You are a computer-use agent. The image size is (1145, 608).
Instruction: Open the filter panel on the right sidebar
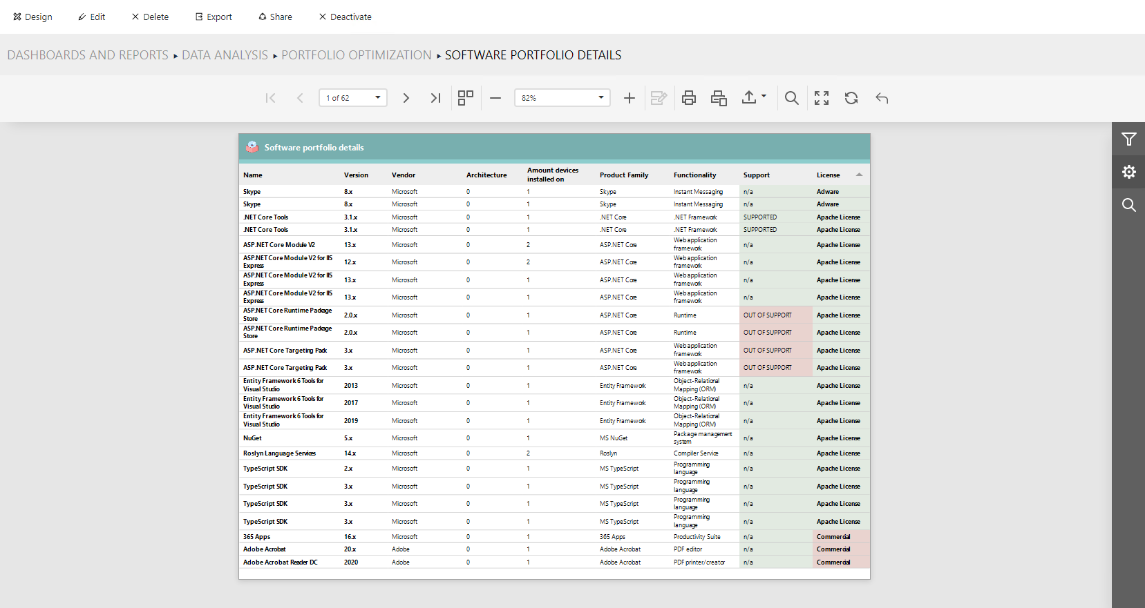tap(1128, 139)
